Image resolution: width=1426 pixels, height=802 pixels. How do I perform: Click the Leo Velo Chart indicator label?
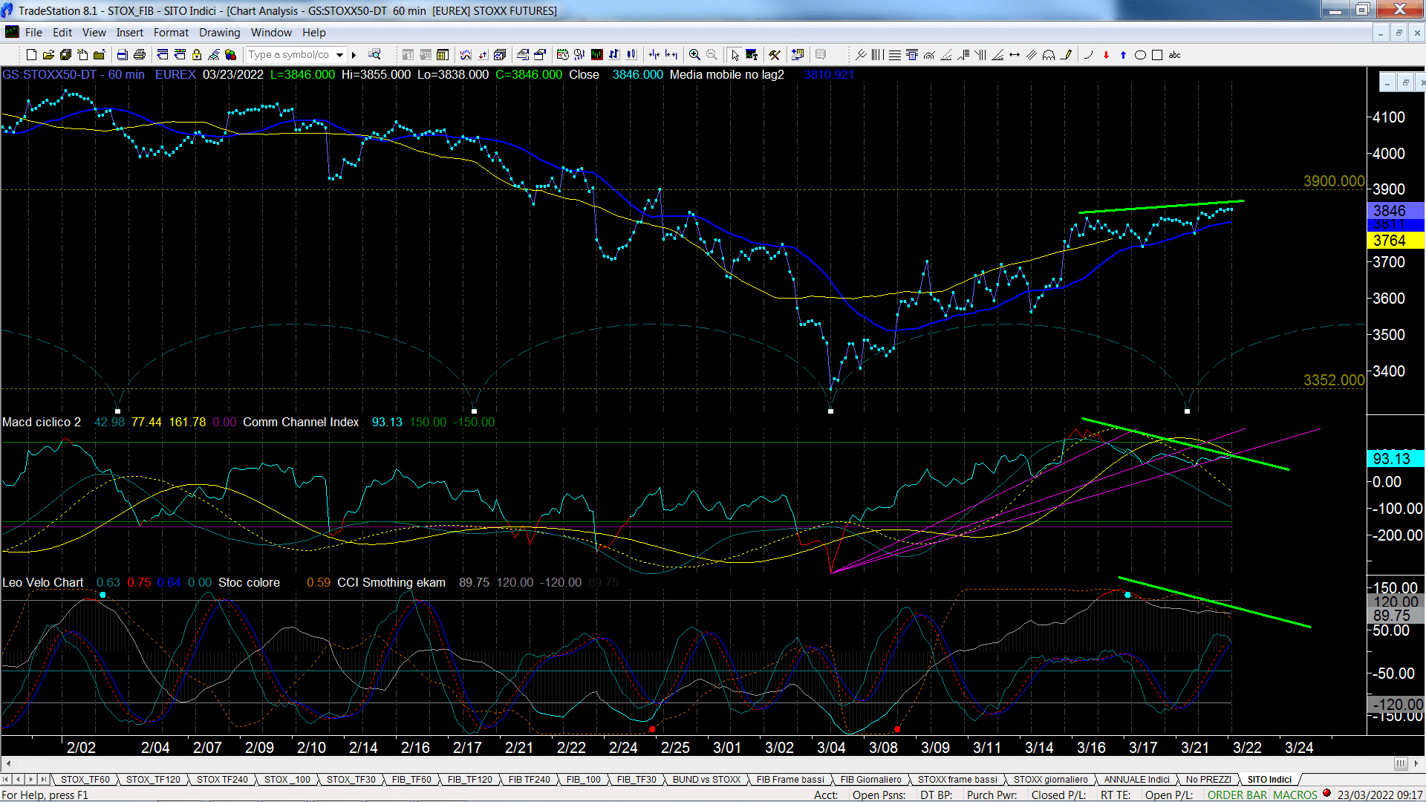[43, 582]
